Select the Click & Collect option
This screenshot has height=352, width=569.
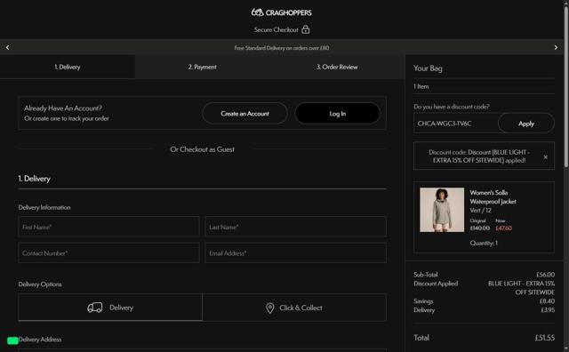click(x=294, y=308)
